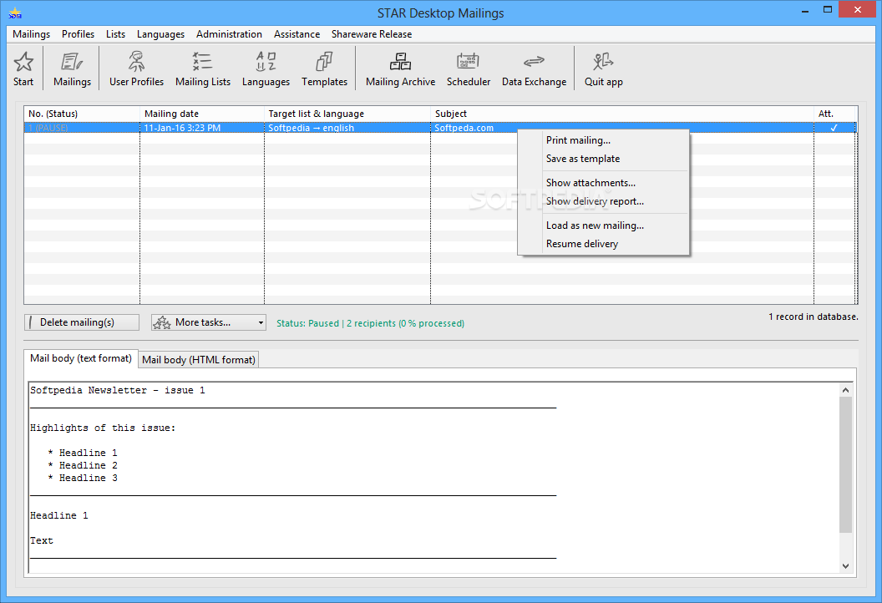Switch to Mail body (HTML format) tab
Viewport: 882px width, 603px height.
click(199, 360)
